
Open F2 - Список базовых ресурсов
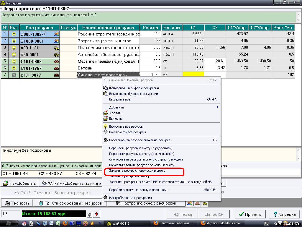click(x=70, y=203)
